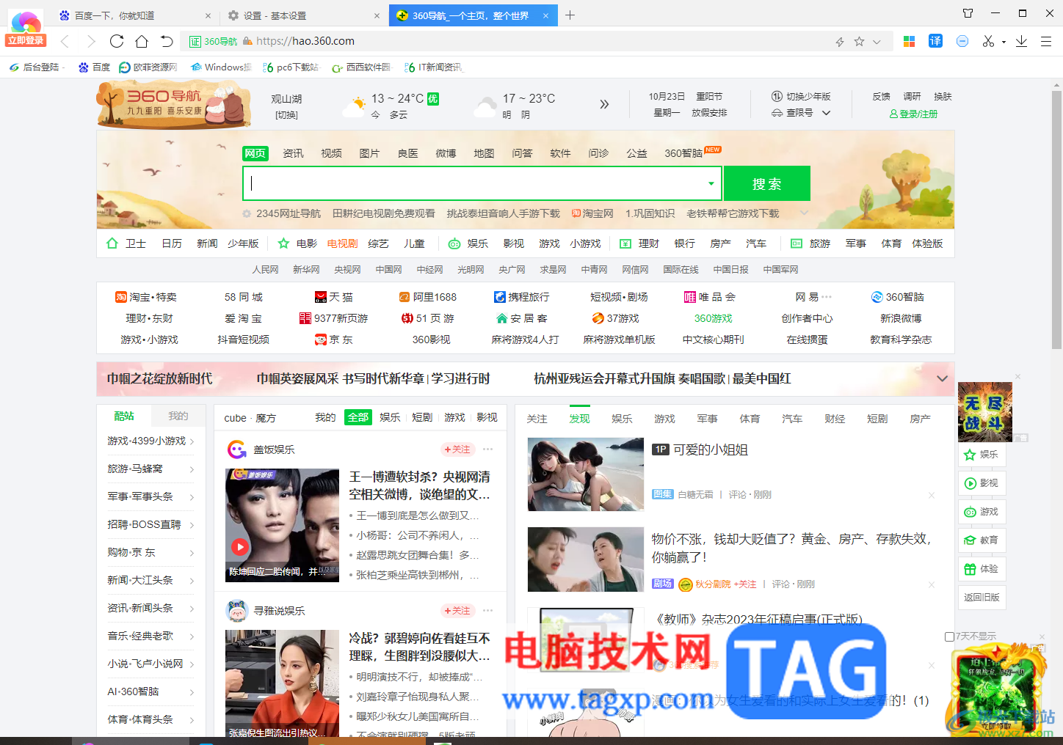Dismiss the 可爱的小姐姐 feed item

pos(931,495)
